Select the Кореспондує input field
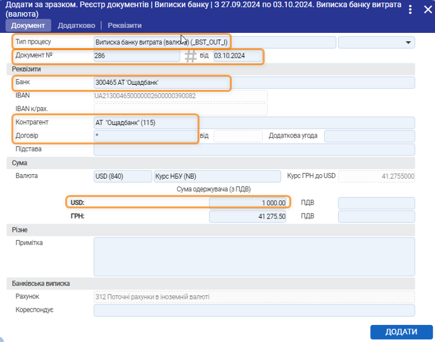 (x=253, y=310)
